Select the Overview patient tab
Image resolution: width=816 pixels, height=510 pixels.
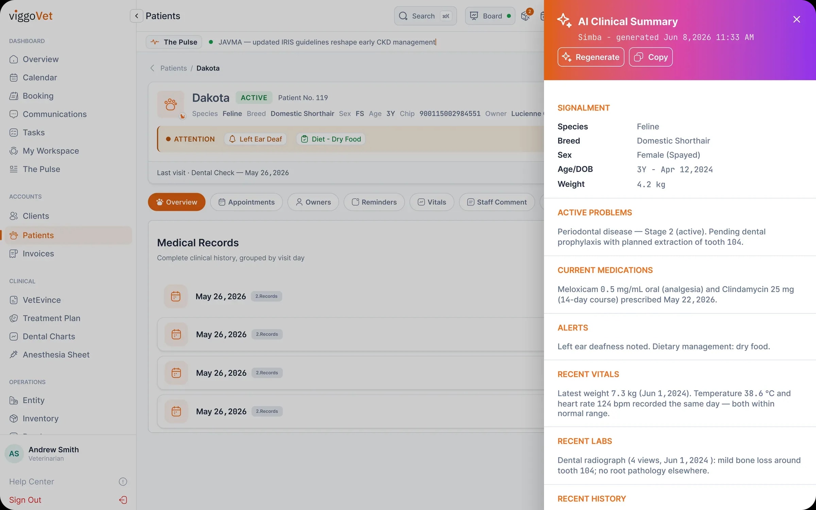click(176, 202)
